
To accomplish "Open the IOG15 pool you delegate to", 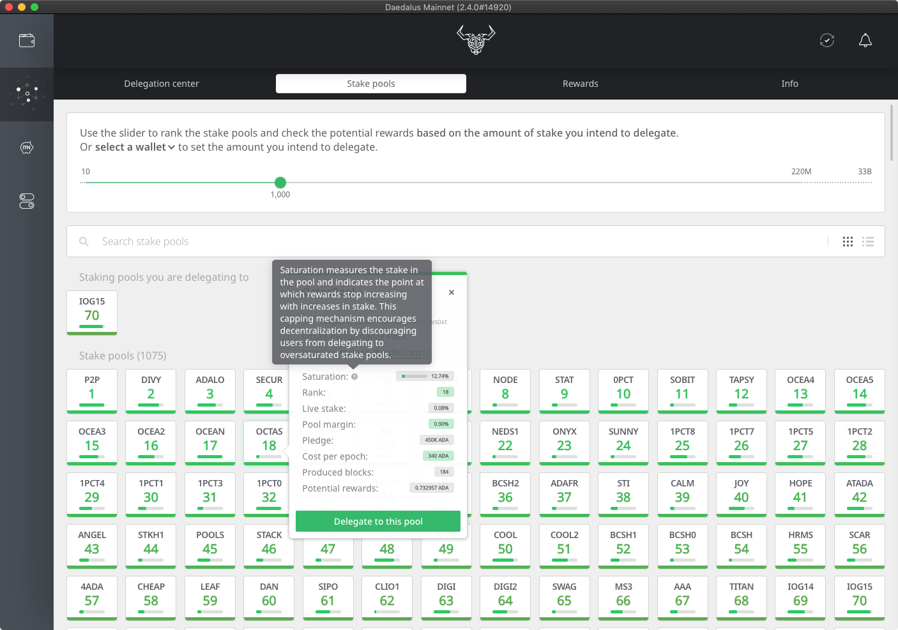I will (92, 312).
